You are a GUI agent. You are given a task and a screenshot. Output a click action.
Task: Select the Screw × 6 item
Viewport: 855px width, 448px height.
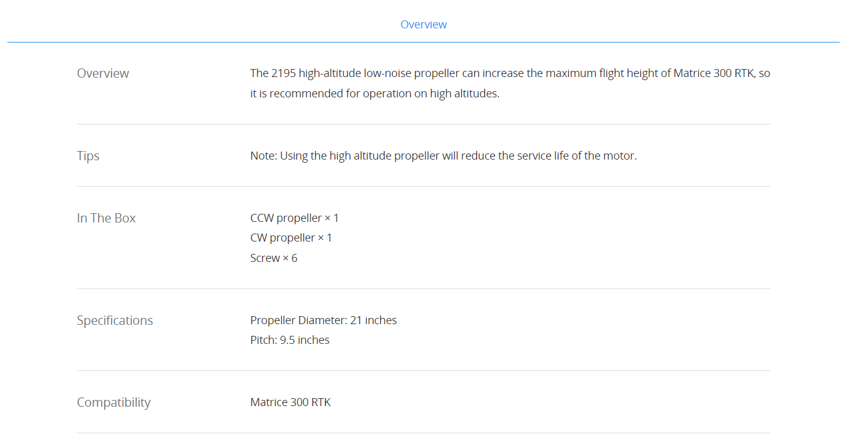274,258
